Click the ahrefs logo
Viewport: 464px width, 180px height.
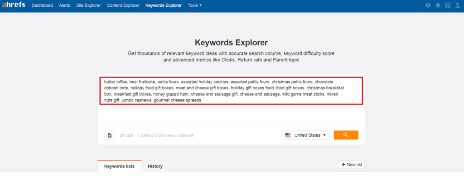click(x=14, y=5)
